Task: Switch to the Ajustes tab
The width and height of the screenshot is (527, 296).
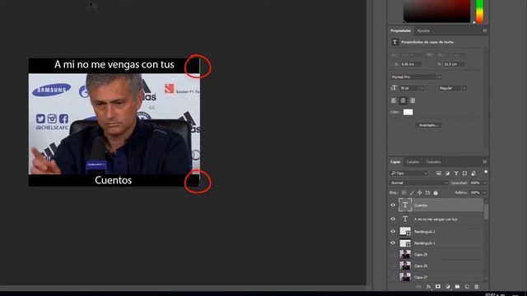Action: point(423,30)
